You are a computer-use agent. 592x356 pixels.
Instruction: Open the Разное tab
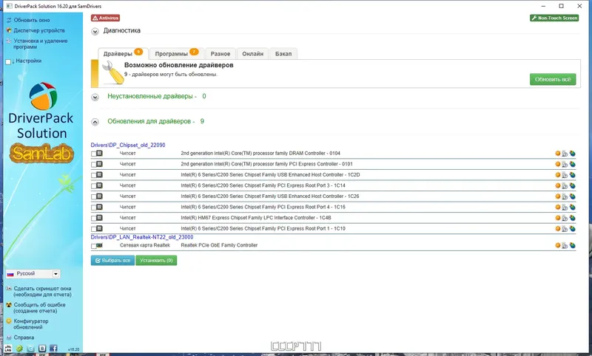click(221, 54)
